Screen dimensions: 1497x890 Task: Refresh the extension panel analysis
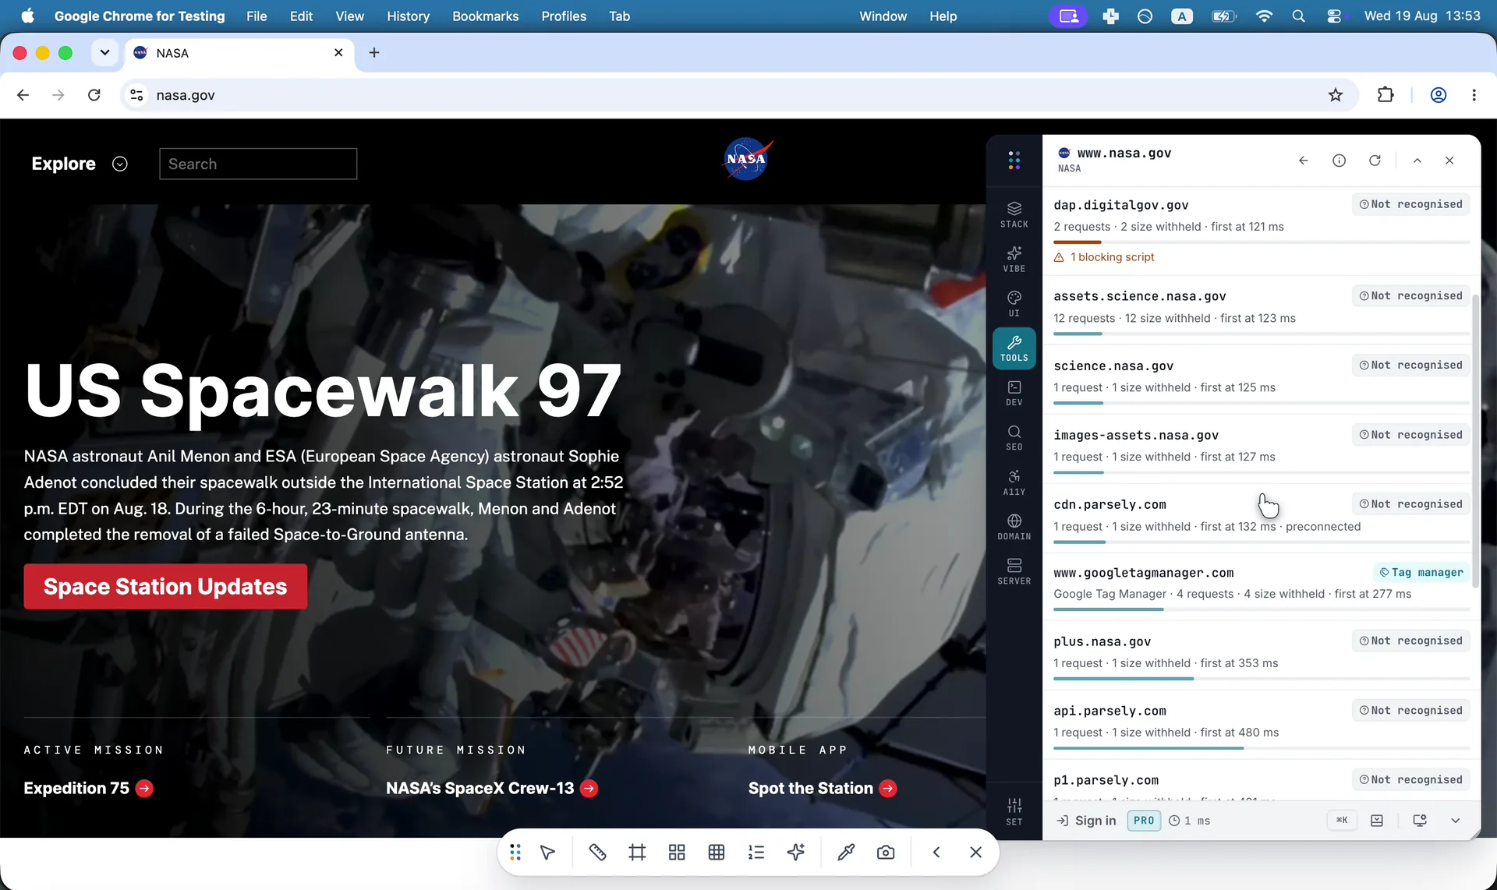(x=1375, y=161)
